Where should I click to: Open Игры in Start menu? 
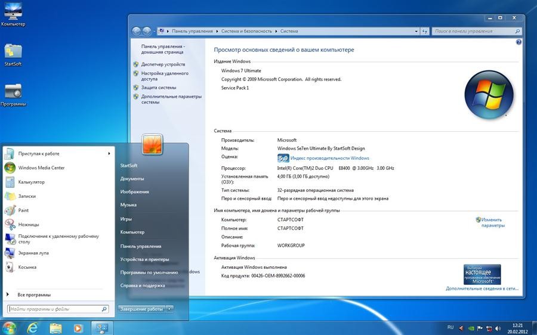126,219
